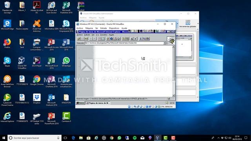
Task: Open the Máquina menu of the VM window
Action: click(89, 28)
